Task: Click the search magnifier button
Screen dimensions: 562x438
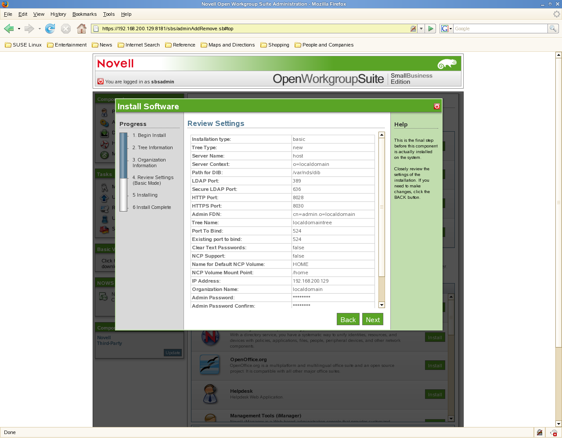Action: click(553, 29)
